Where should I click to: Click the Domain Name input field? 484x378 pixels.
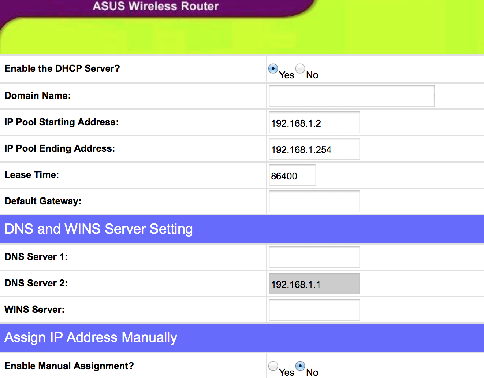click(351, 96)
